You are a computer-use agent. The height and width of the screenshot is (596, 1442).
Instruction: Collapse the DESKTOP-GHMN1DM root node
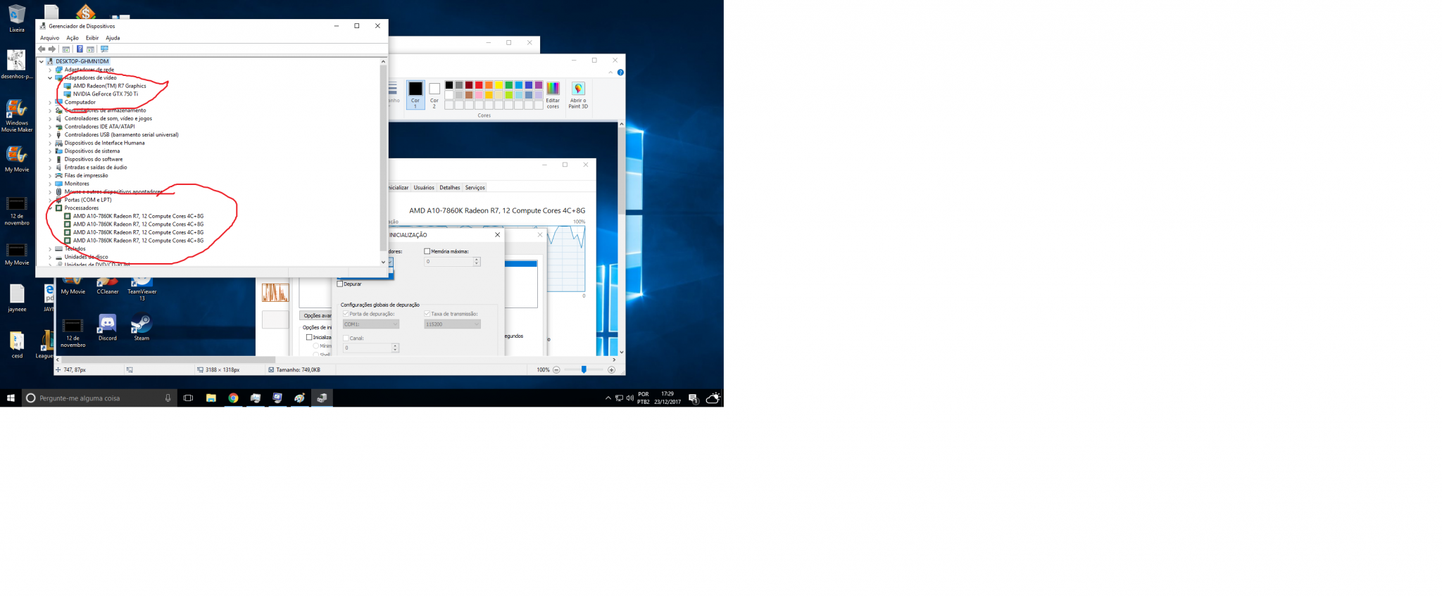[x=42, y=61]
